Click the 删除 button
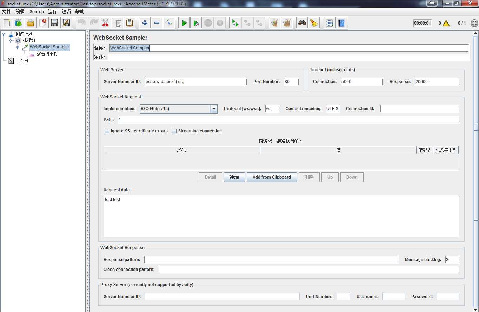The width and height of the screenshot is (479, 312). [309, 177]
